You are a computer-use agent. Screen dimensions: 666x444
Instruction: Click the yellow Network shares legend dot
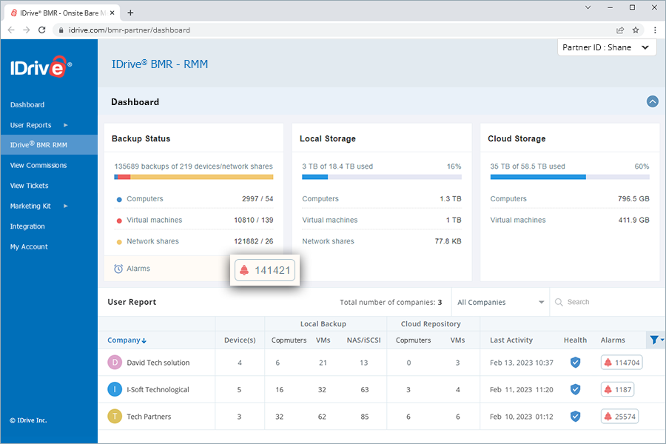[119, 242]
